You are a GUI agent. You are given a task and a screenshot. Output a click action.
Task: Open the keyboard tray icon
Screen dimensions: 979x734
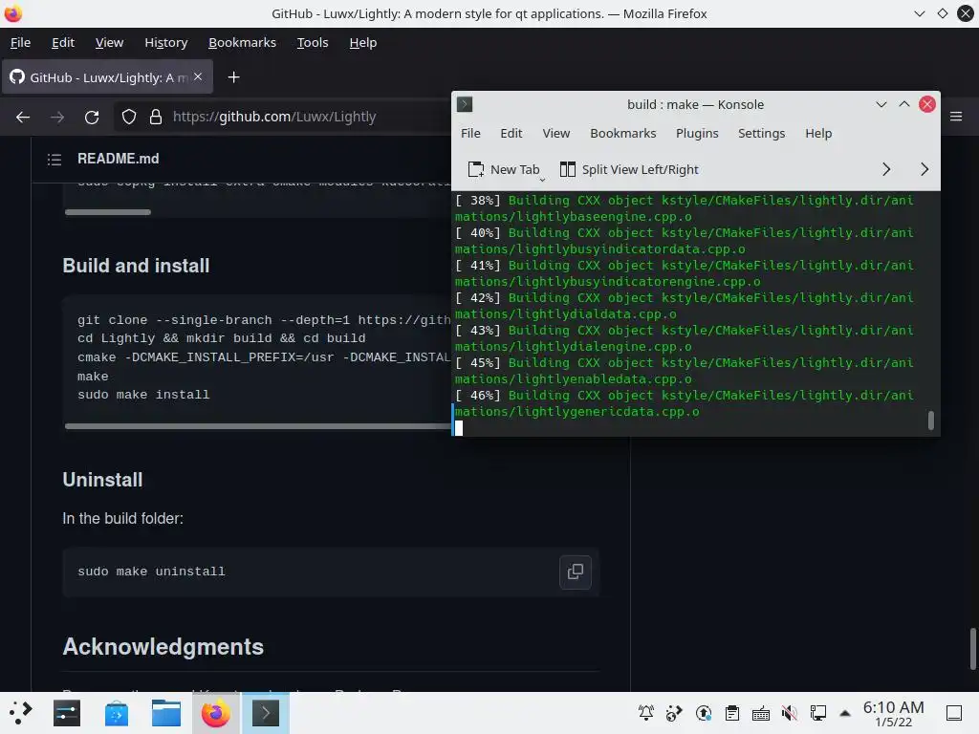pos(760,713)
